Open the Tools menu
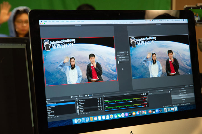The height and width of the screenshot is (134, 202). [x=78, y=21]
